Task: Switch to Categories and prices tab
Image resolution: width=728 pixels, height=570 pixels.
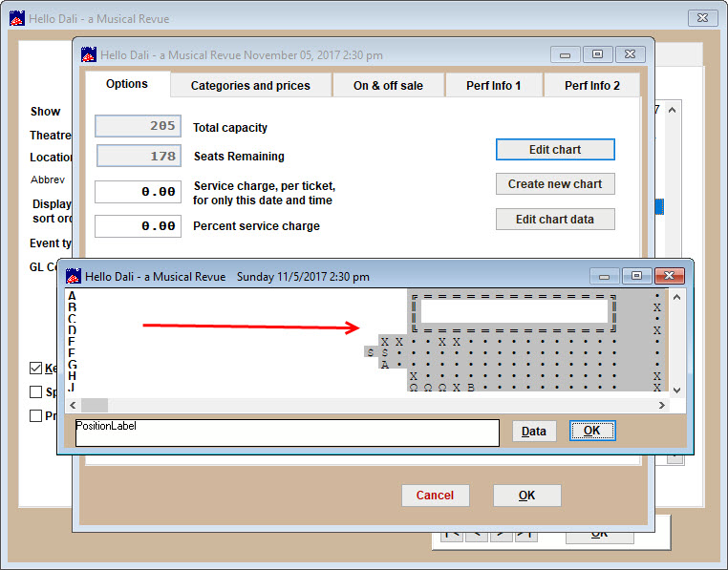Action: click(x=250, y=85)
